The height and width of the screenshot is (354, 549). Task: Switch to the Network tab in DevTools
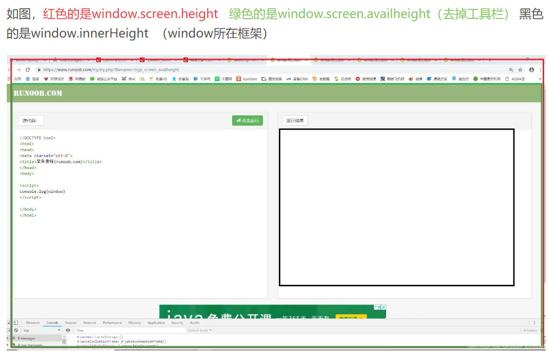tap(90, 322)
